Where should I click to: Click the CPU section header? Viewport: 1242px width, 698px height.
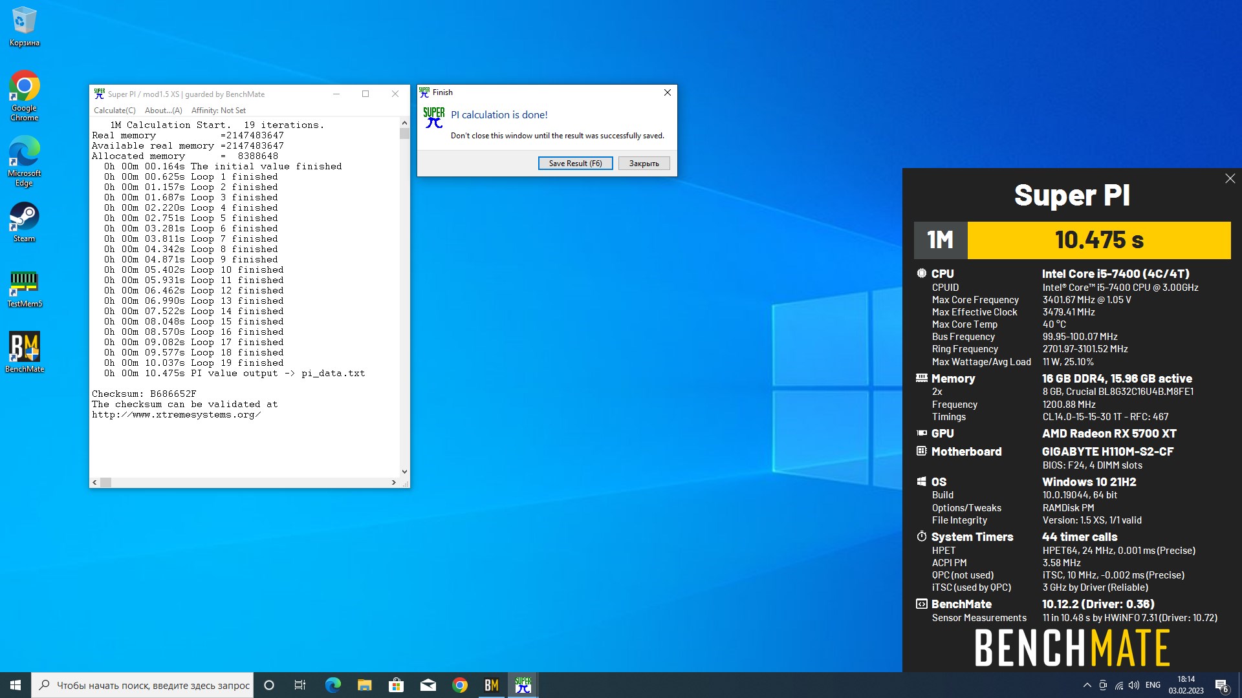point(942,274)
